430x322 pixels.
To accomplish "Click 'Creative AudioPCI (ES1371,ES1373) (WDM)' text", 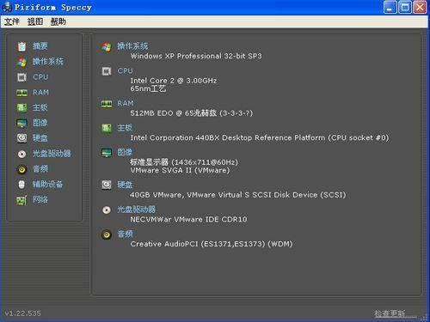I will [212, 244].
